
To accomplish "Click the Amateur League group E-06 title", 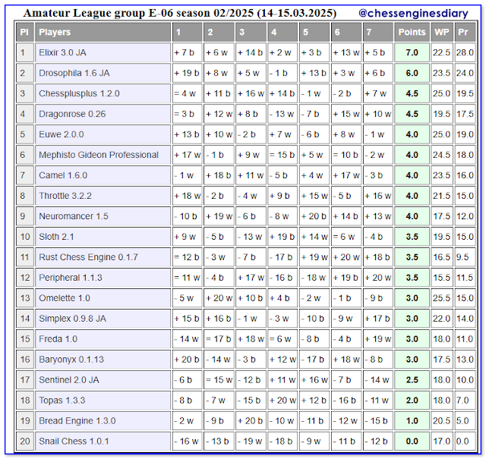I will click(180, 13).
